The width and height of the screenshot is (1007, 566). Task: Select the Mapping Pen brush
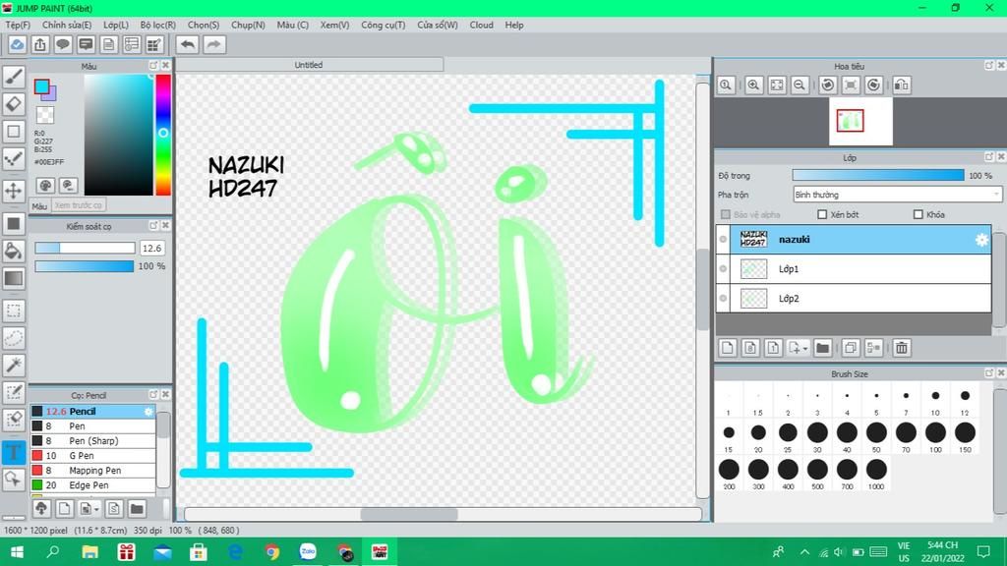click(93, 471)
